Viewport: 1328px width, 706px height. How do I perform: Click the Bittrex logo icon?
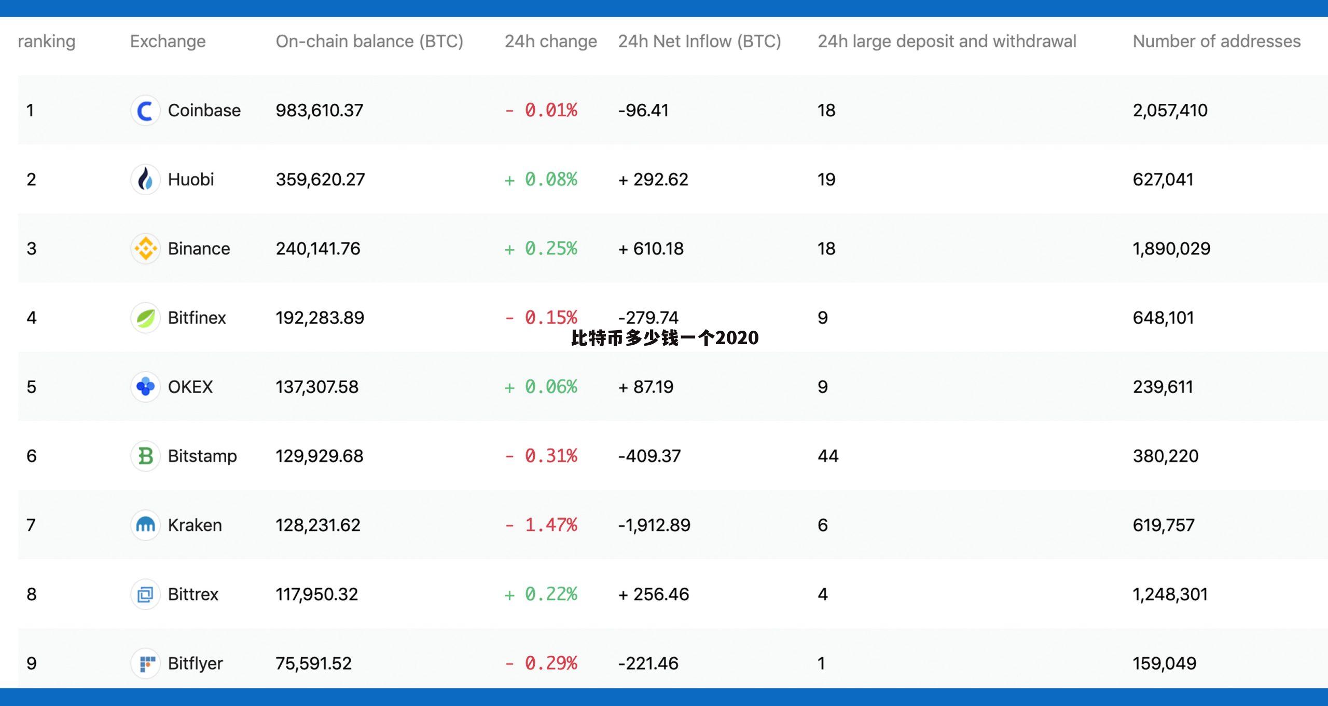coord(145,594)
